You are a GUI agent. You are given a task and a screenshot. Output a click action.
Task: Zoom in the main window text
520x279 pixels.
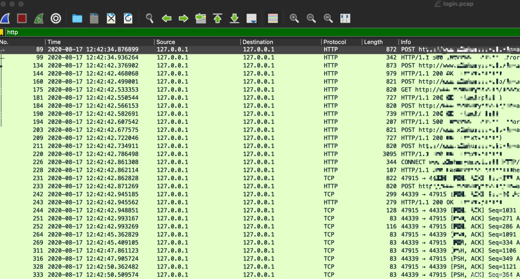(294, 18)
